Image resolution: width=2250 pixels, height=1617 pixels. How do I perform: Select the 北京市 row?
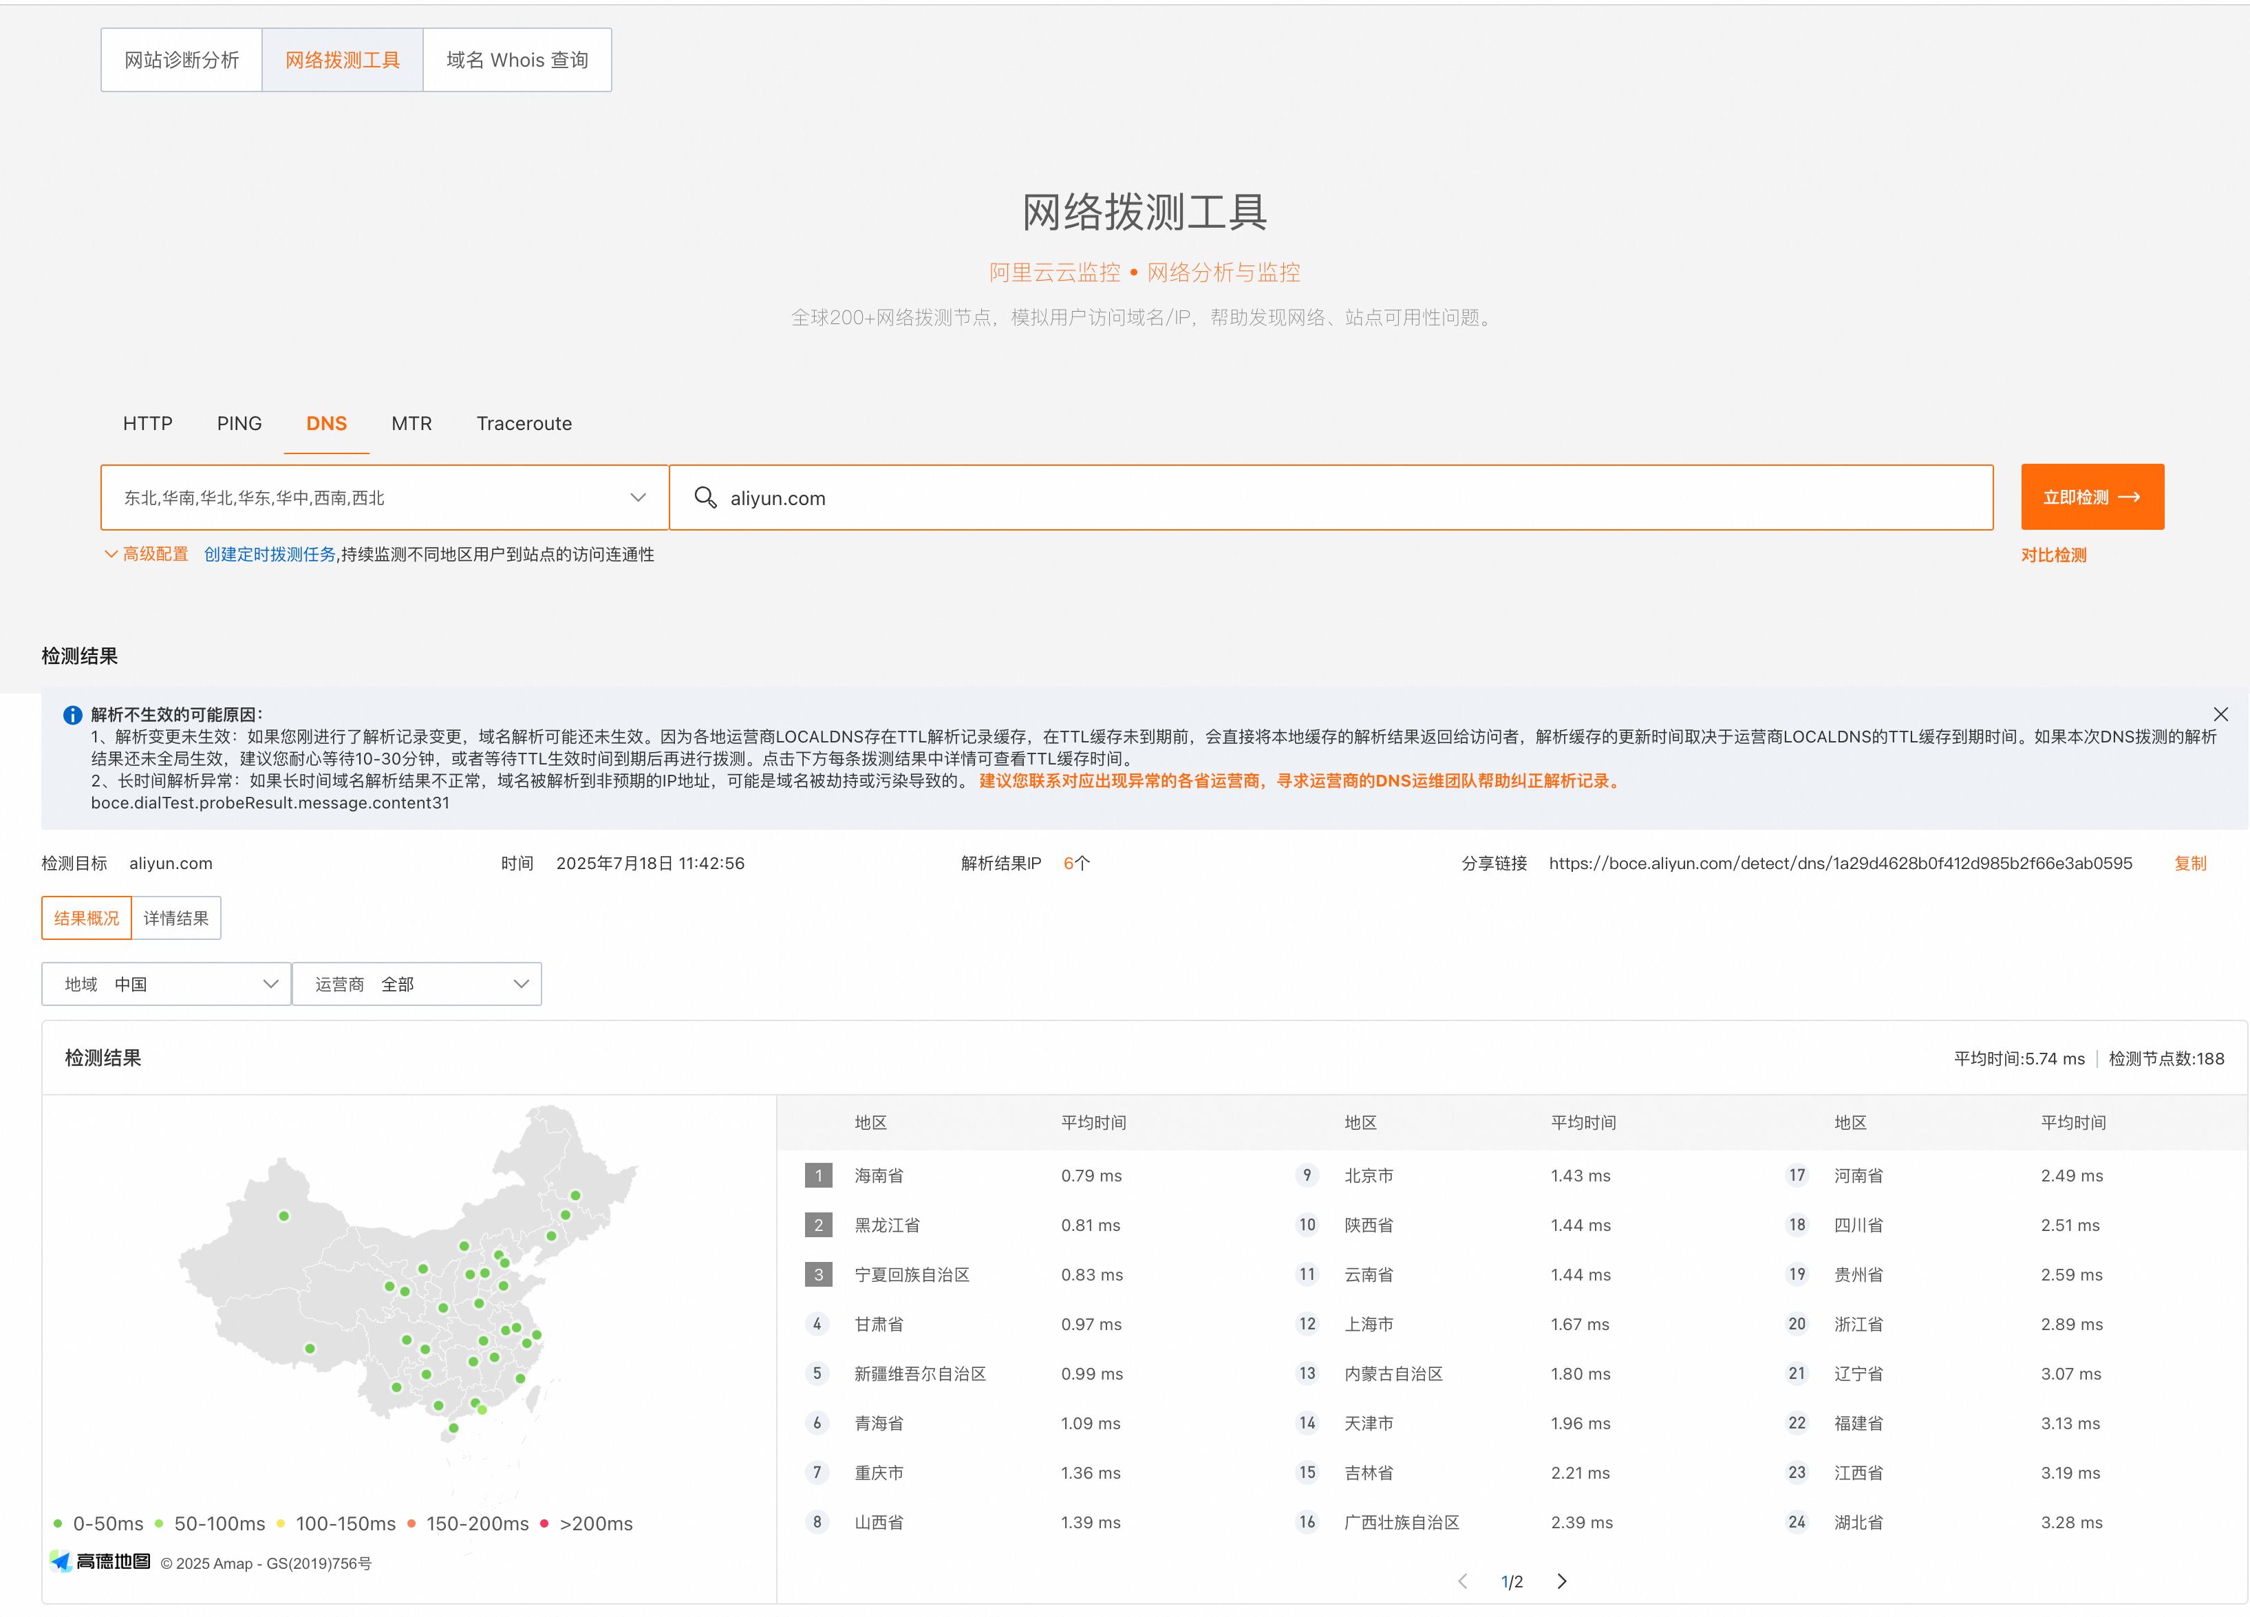pos(1512,1175)
